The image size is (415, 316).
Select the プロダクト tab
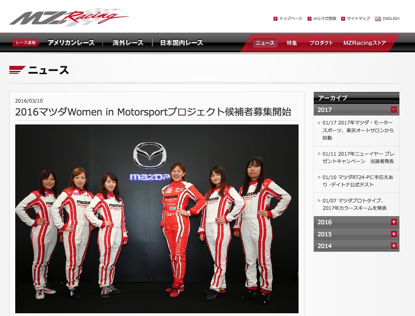click(x=321, y=43)
